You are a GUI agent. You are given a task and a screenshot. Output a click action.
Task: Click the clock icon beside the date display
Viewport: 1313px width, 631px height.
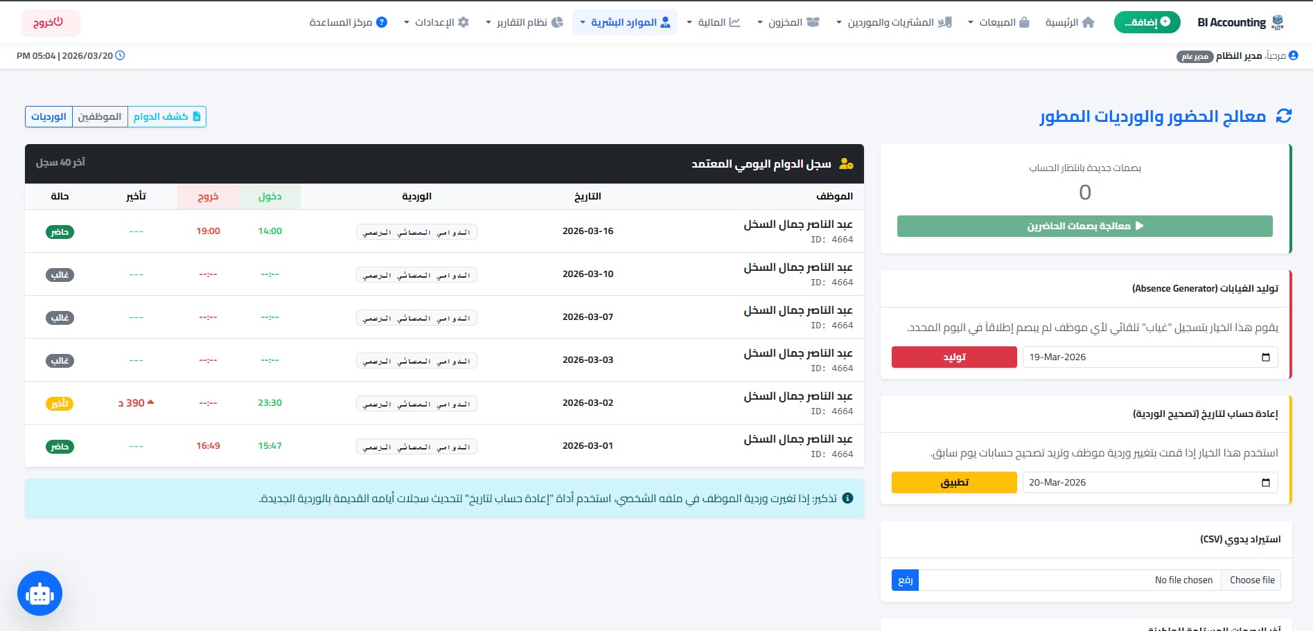(x=121, y=55)
